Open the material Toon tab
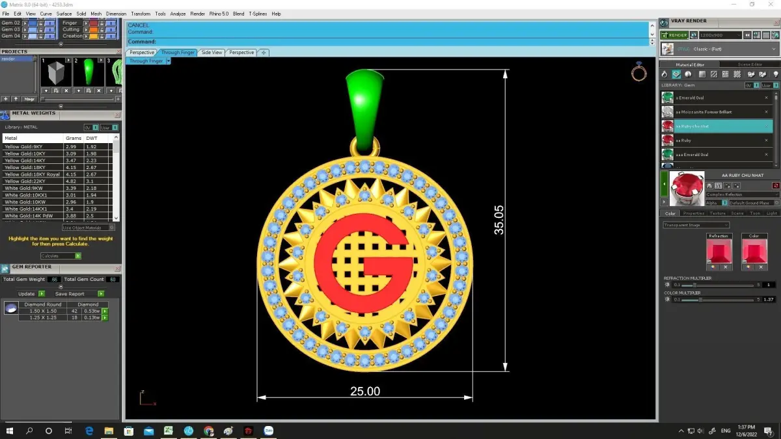 tap(755, 213)
